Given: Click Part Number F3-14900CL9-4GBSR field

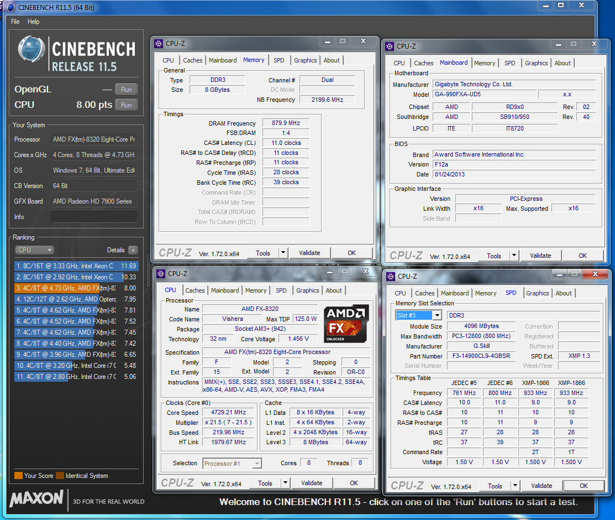Looking at the screenshot, I should 481,356.
